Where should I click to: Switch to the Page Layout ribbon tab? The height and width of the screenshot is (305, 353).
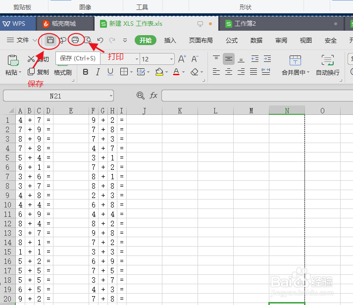tap(201, 41)
